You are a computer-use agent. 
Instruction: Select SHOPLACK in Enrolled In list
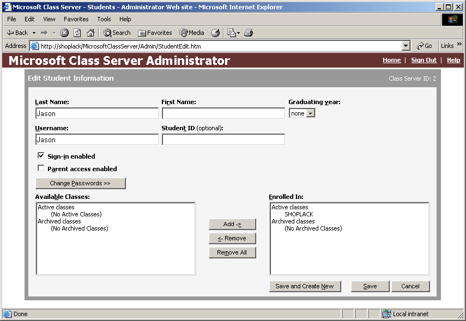click(x=299, y=214)
